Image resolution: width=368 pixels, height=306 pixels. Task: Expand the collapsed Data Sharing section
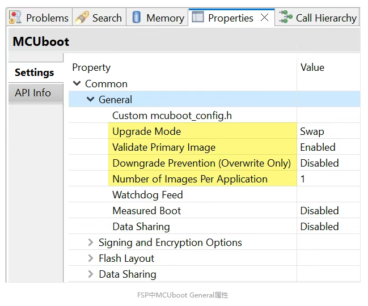point(91,274)
